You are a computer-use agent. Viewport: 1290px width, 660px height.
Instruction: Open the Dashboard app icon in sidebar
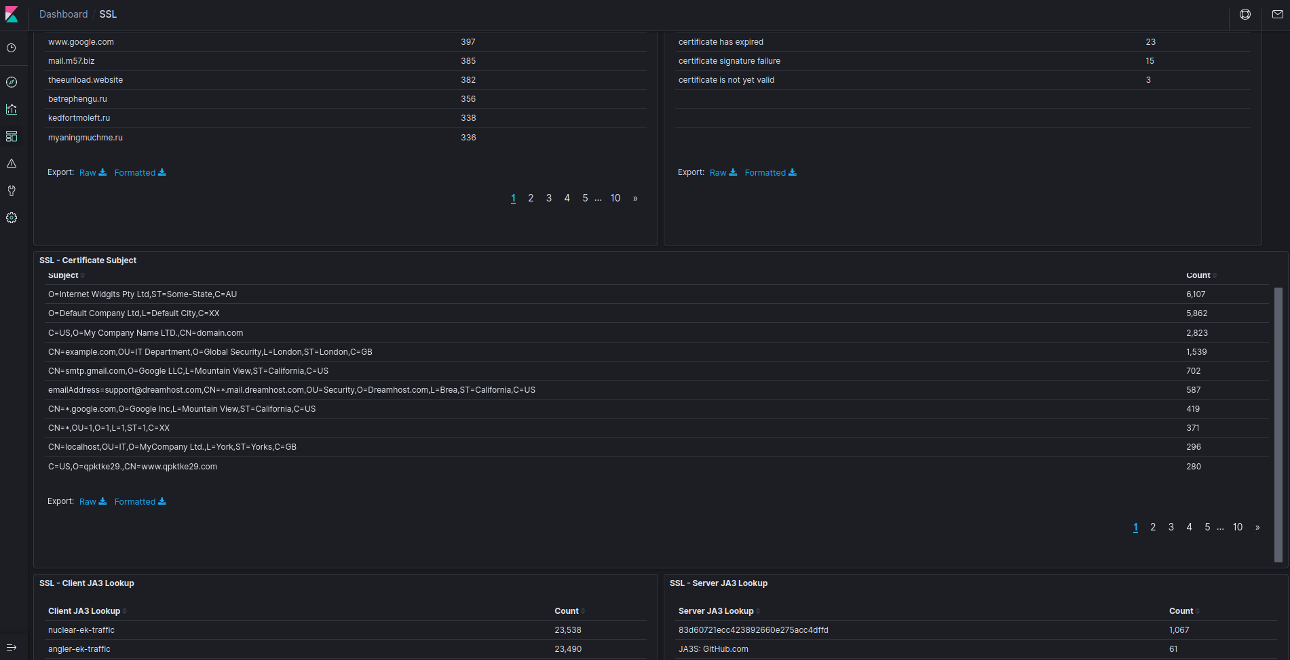12,136
